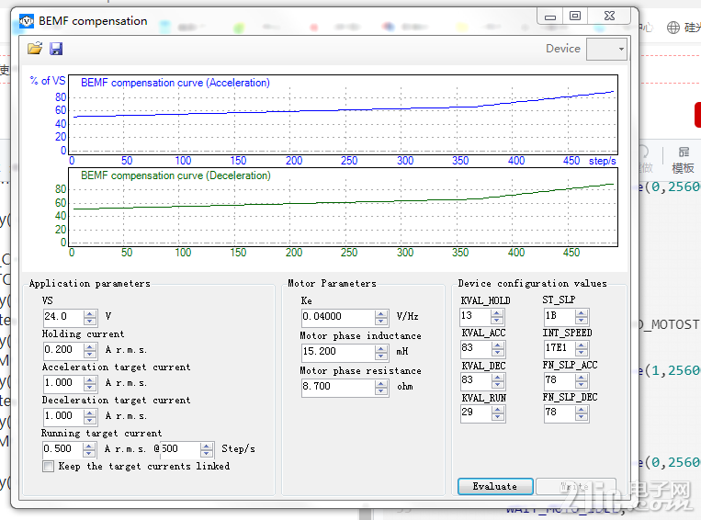This screenshot has height=520, width=701.
Task: Adjust the Deceleration target current spinner
Action: click(90, 416)
